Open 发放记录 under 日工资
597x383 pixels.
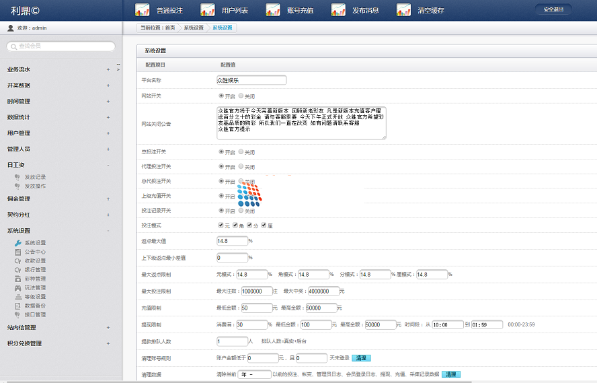tap(35, 177)
